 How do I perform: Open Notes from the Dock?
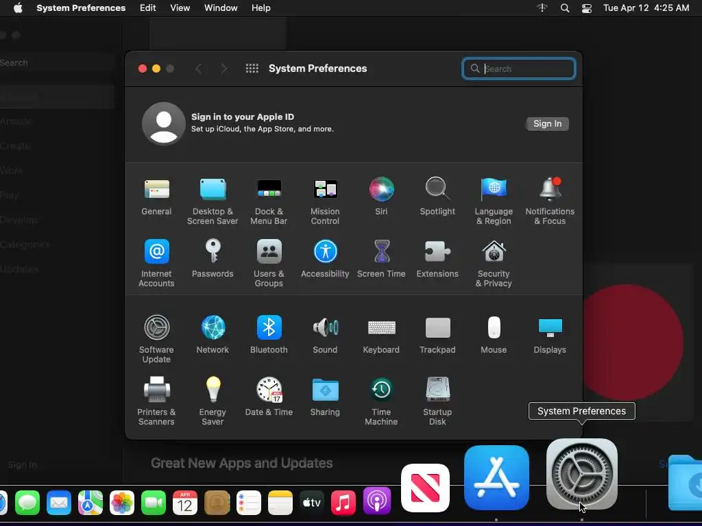point(280,503)
